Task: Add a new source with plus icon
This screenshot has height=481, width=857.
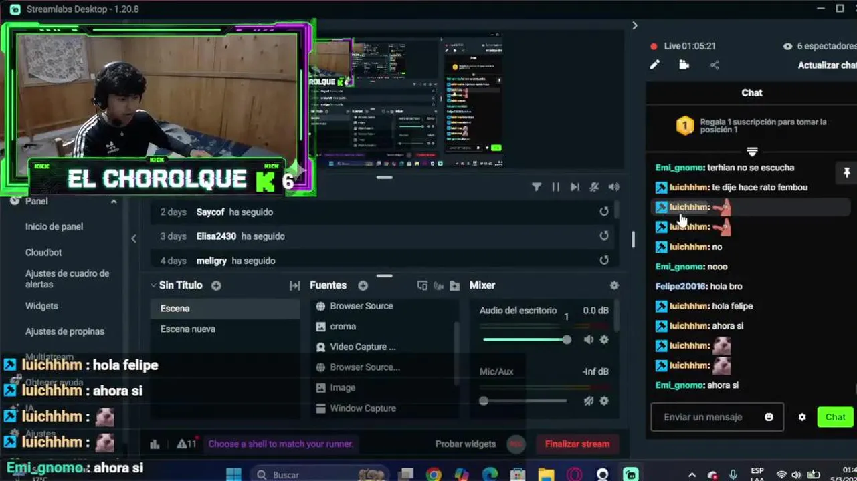Action: [363, 285]
